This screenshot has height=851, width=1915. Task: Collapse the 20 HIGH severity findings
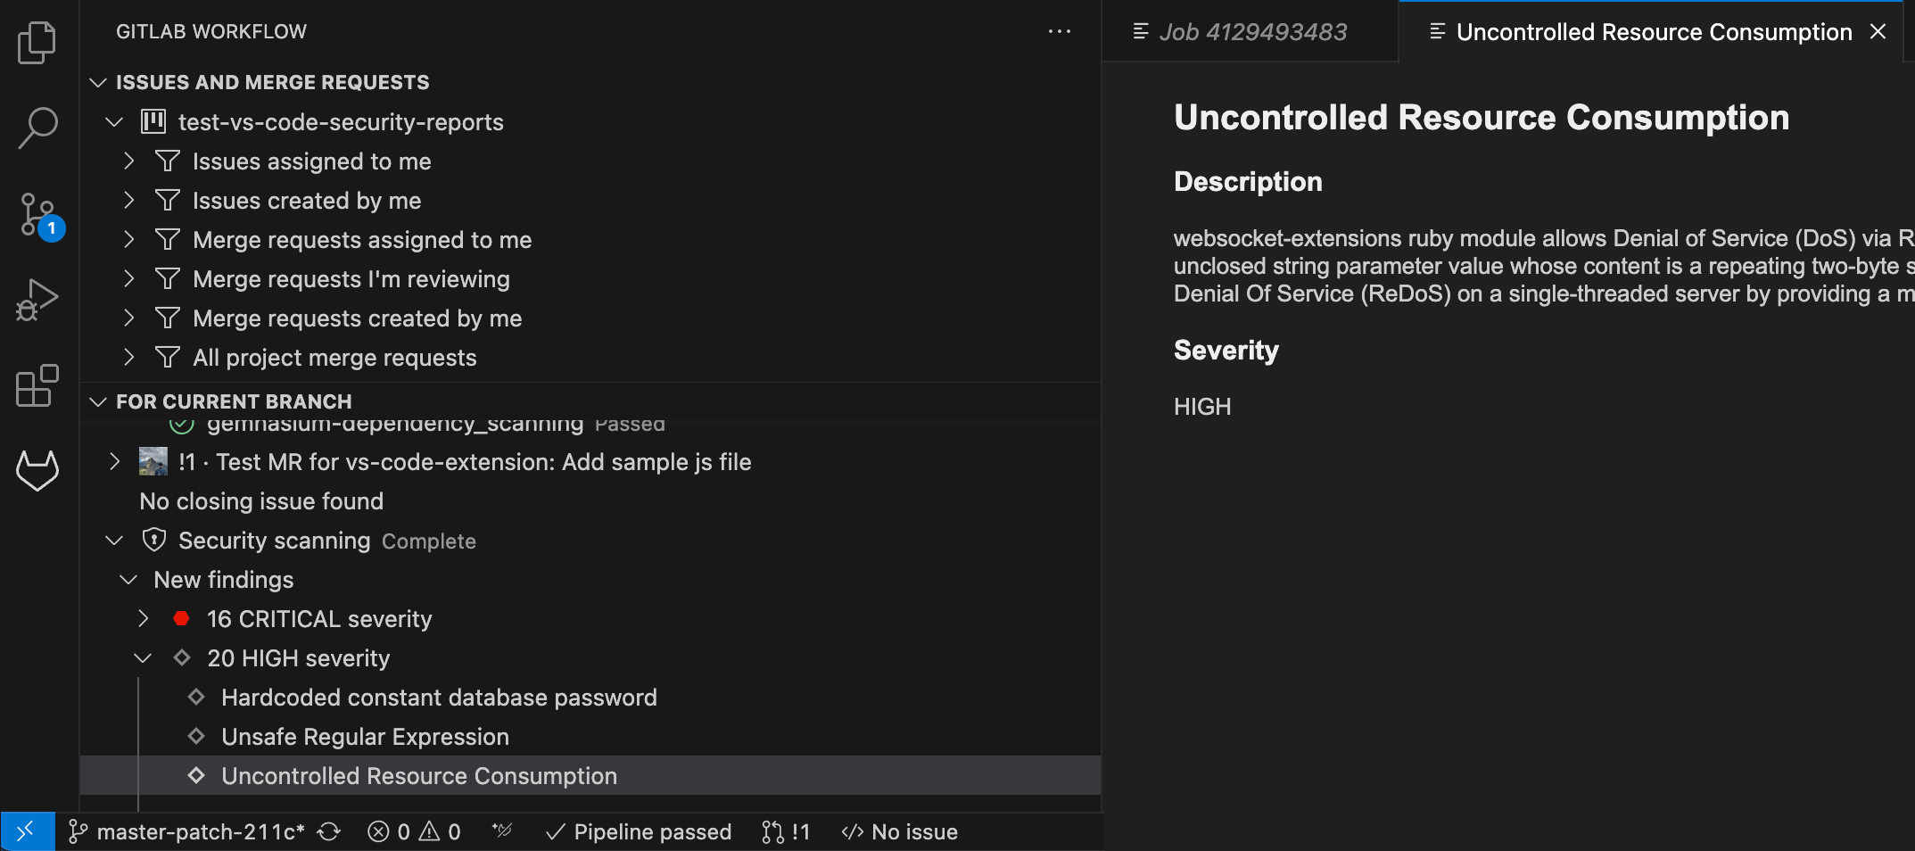coord(143,658)
